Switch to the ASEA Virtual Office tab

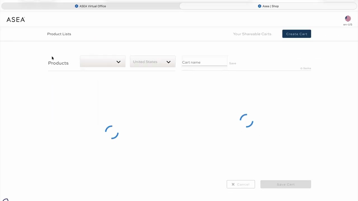[x=90, y=6]
